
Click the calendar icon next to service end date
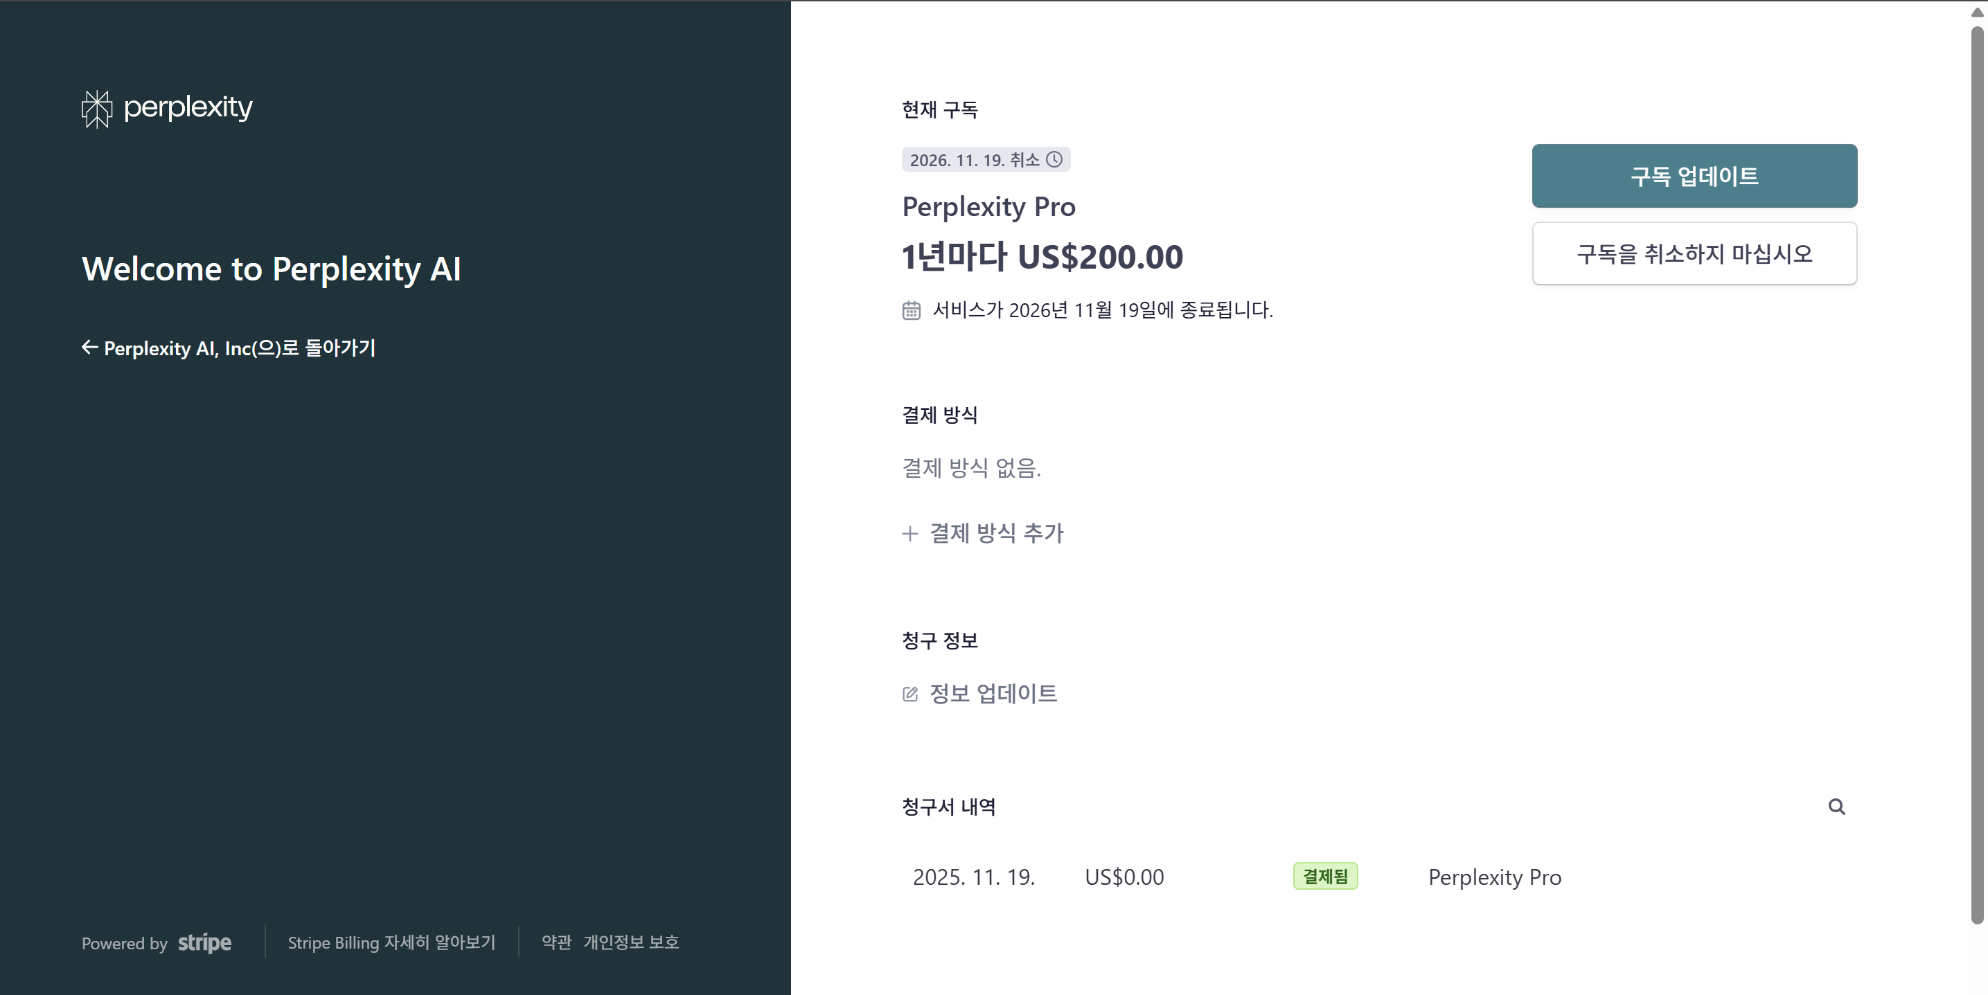coord(912,310)
